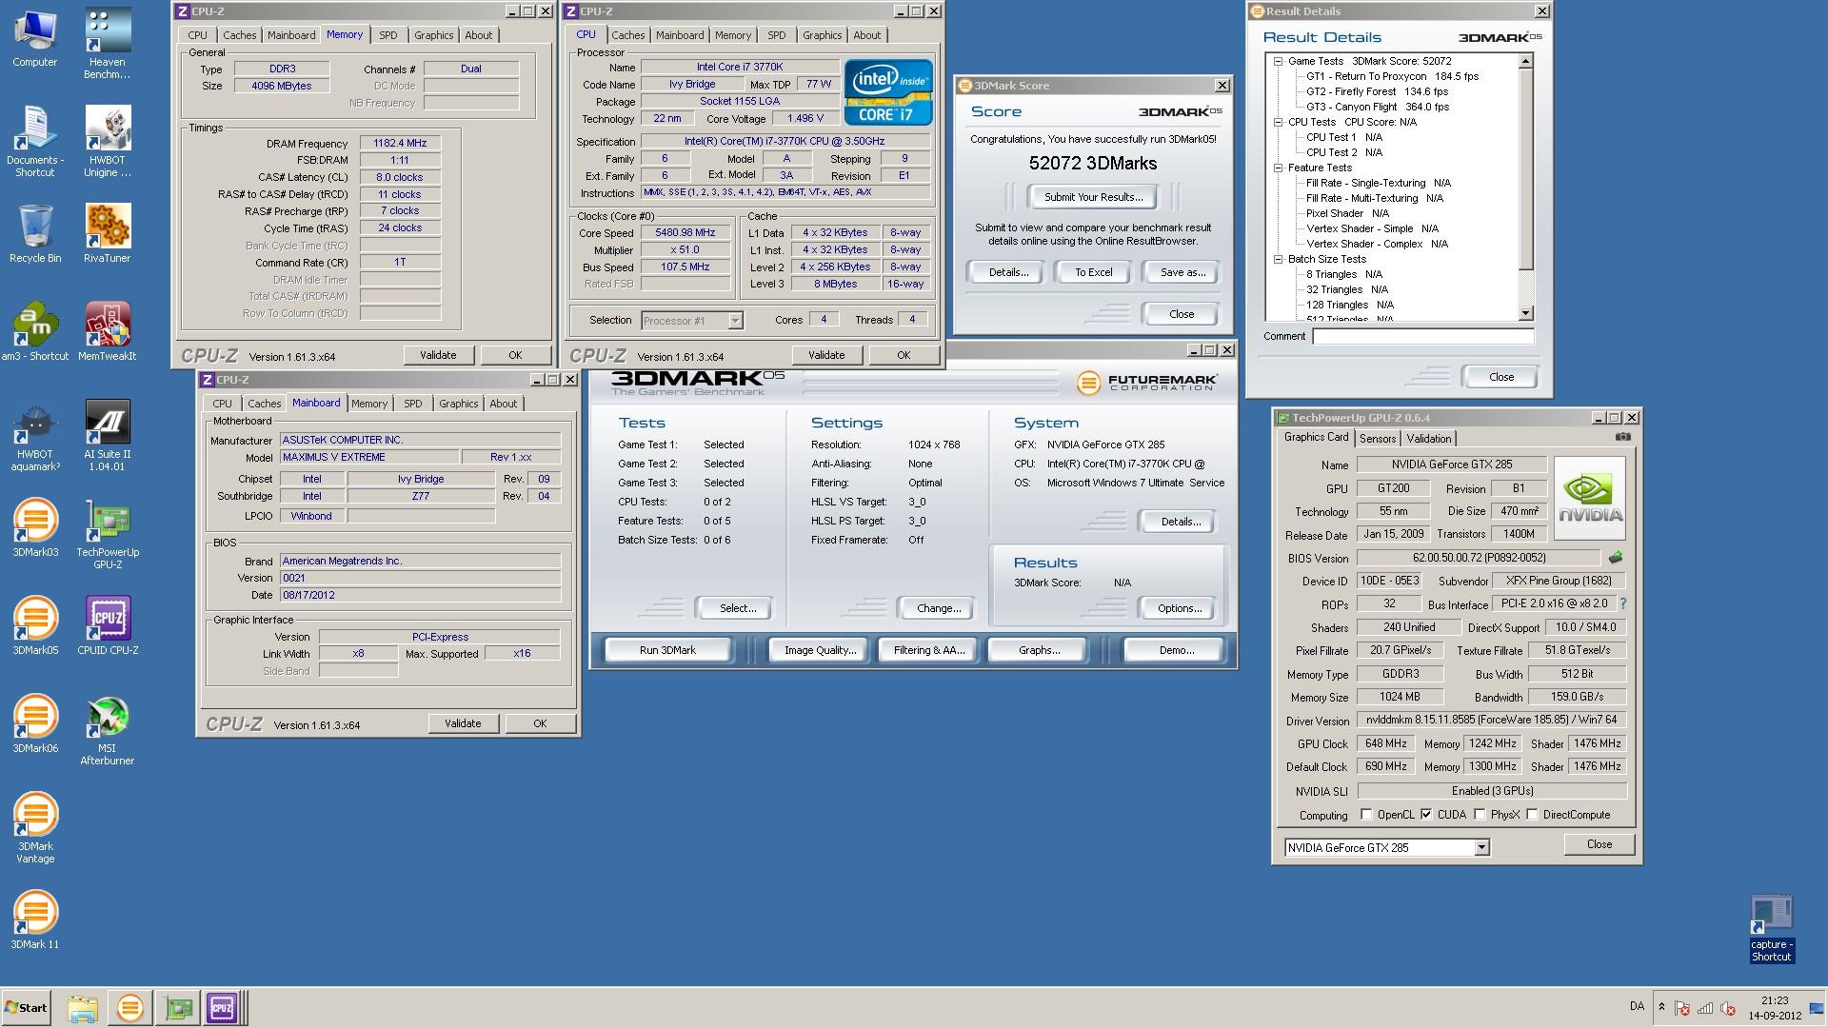
Task: Open the Graphics tab in CPU-Z mainboard window
Action: [x=458, y=404]
